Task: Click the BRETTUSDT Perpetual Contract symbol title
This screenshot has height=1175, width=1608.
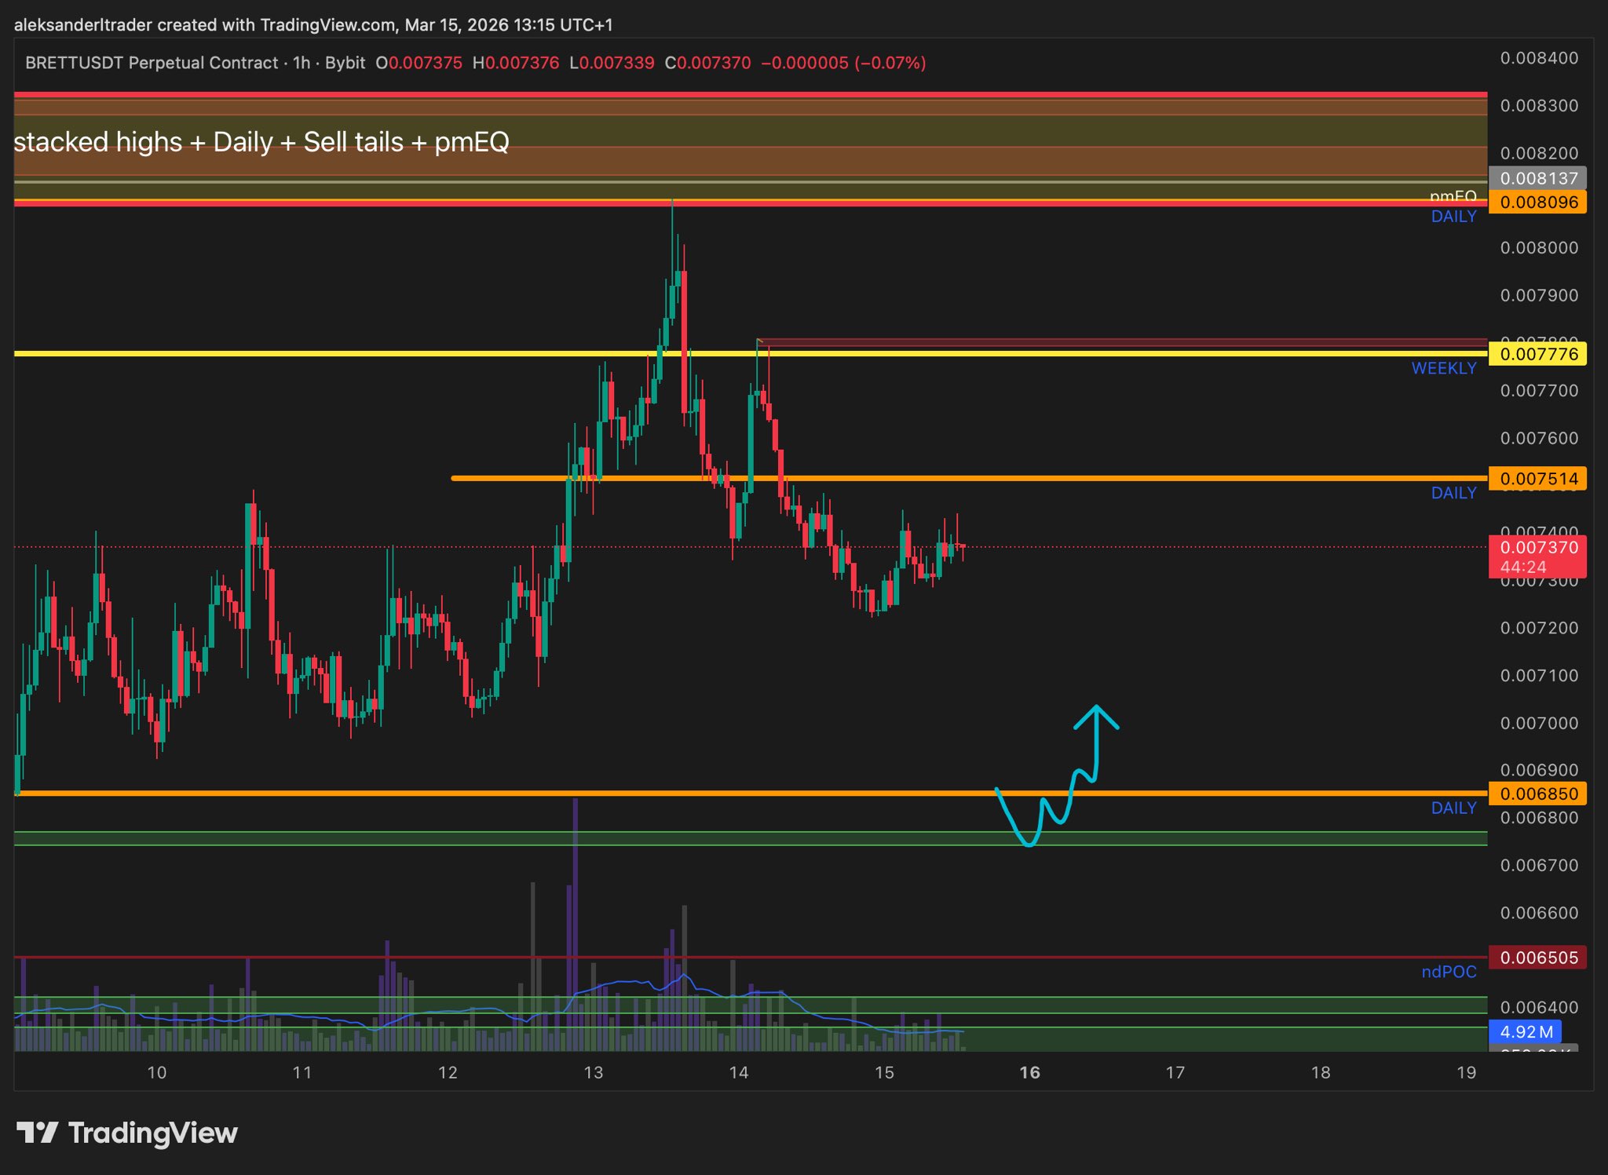Action: click(x=152, y=63)
